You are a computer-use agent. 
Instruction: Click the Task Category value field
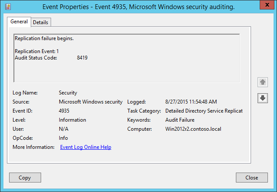pyautogui.click(x=204, y=111)
